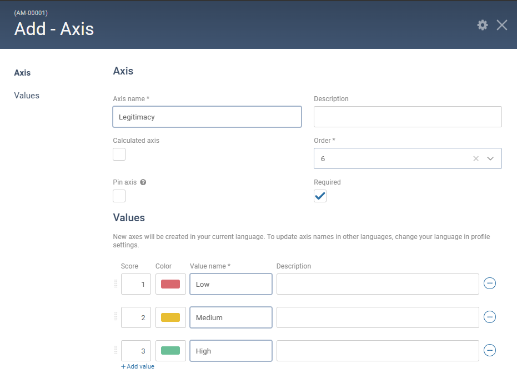Click description field of High row
The height and width of the screenshot is (378, 517).
click(378, 351)
